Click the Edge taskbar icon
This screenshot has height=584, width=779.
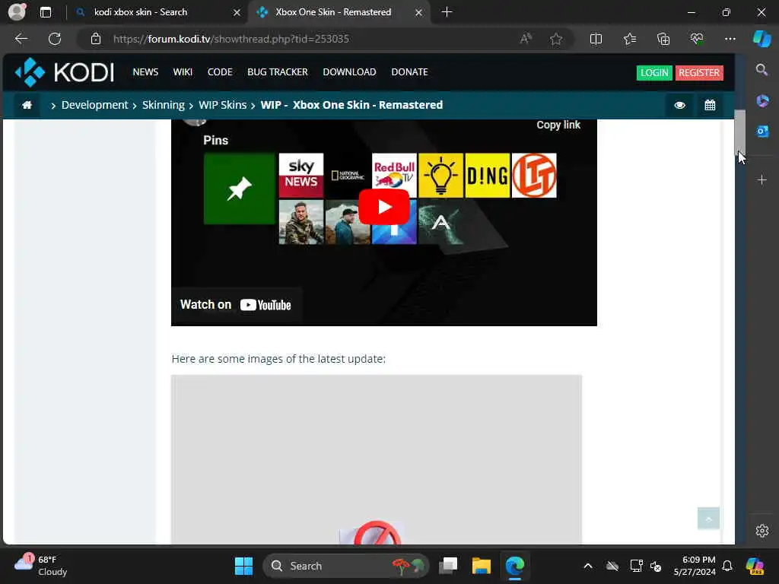[x=515, y=566]
